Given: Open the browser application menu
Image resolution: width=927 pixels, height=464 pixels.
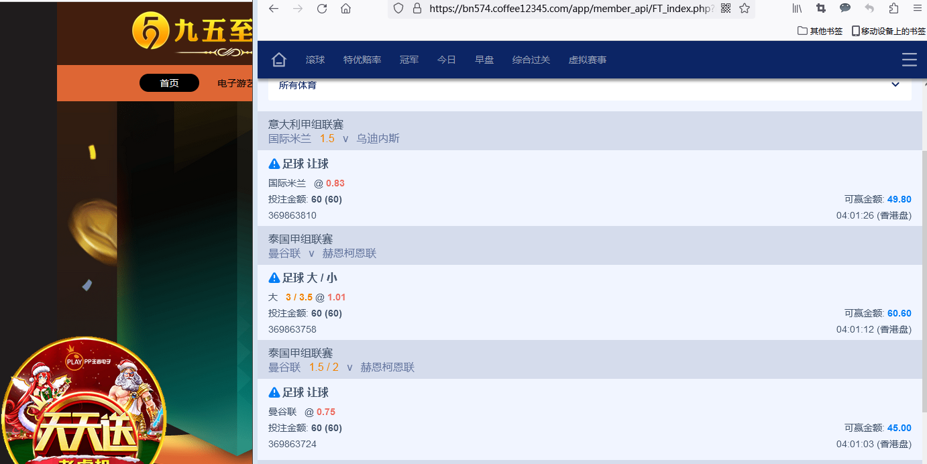Looking at the screenshot, I should point(918,9).
